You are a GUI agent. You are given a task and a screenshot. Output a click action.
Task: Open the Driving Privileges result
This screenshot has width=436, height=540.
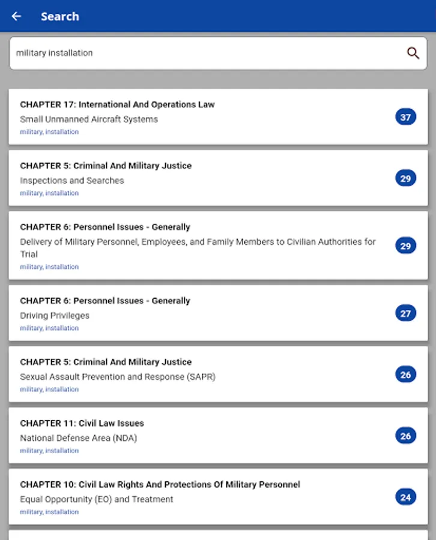218,313
